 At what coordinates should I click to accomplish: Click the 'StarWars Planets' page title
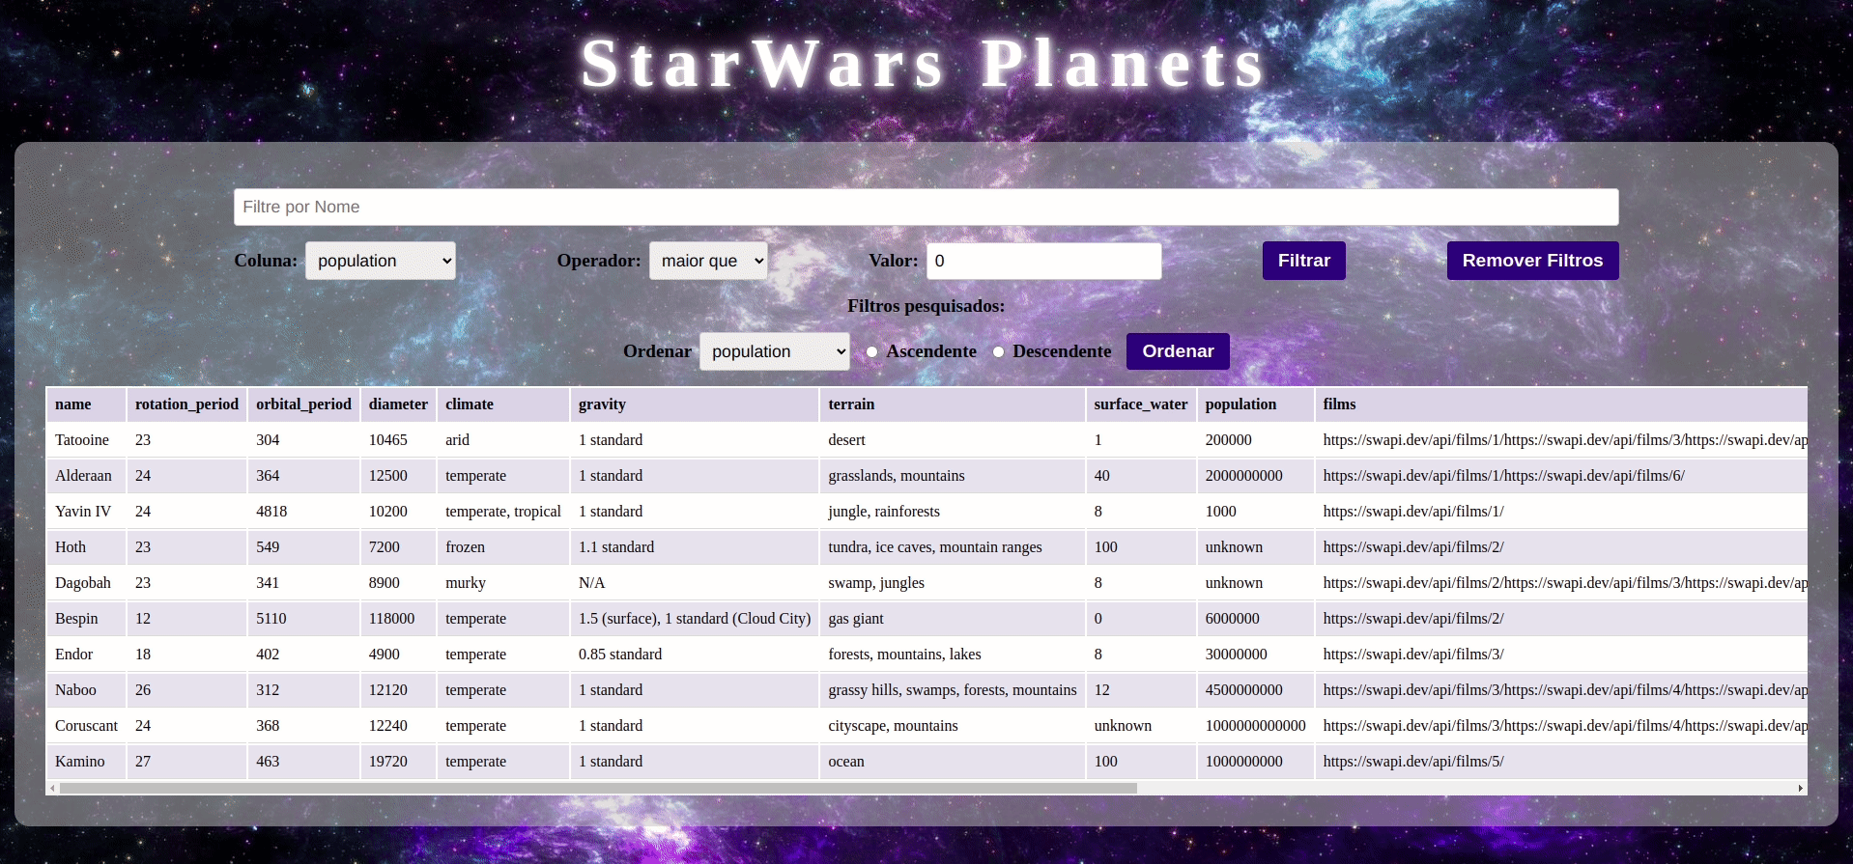pos(924,64)
